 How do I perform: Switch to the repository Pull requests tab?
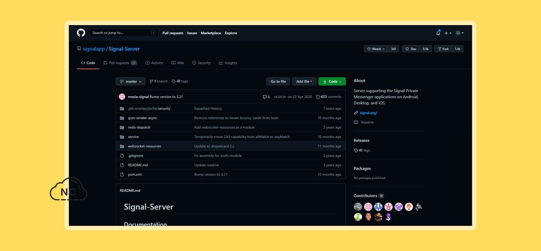pyautogui.click(x=120, y=63)
